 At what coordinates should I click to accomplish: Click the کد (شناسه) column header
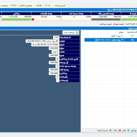point(132,32)
